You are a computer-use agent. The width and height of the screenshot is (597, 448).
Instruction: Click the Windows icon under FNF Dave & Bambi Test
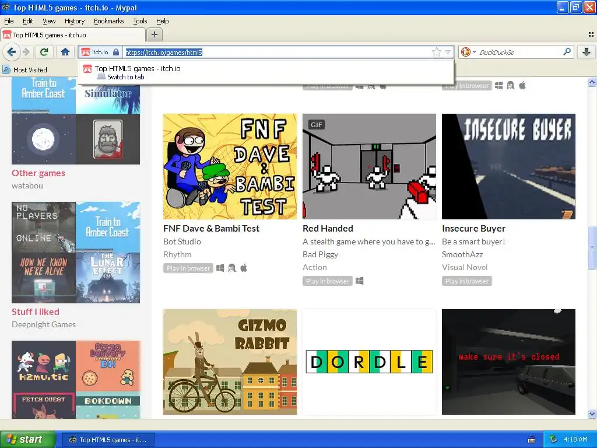pos(220,268)
